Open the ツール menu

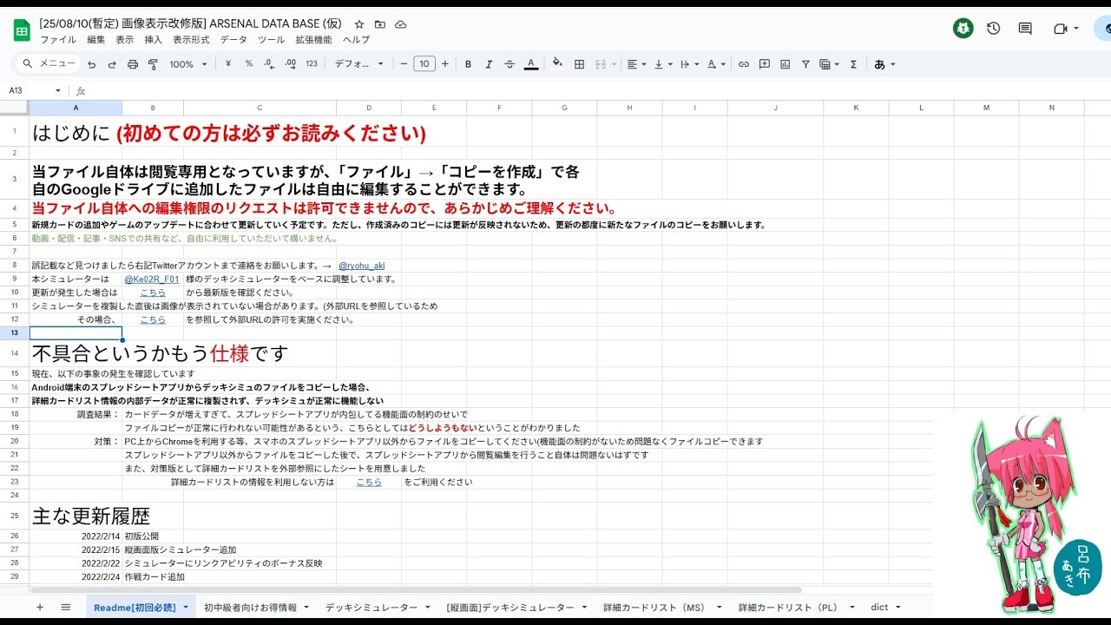pyautogui.click(x=271, y=40)
